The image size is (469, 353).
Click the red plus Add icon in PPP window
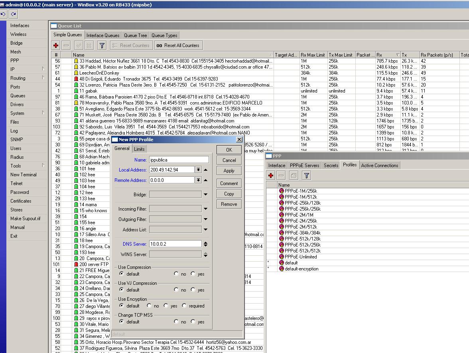pyautogui.click(x=271, y=176)
